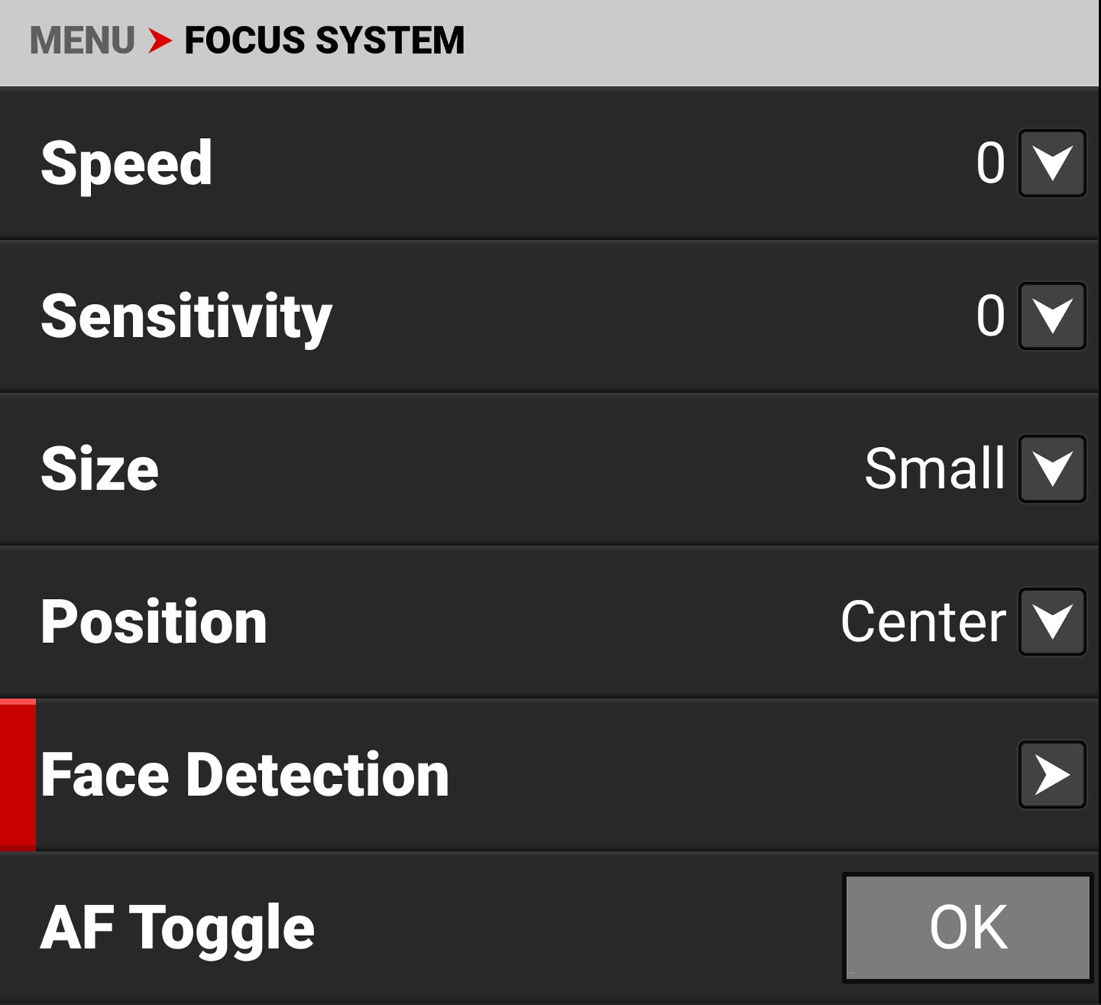Go back to MENU in the breadcrumb

tap(81, 40)
